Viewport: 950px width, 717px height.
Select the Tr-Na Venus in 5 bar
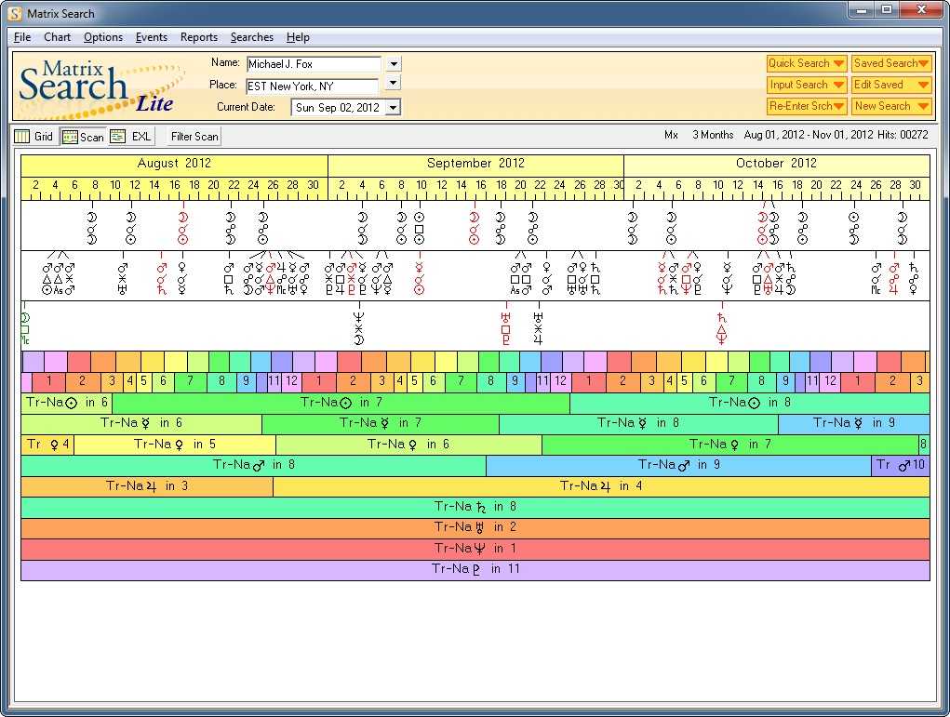[x=175, y=445]
